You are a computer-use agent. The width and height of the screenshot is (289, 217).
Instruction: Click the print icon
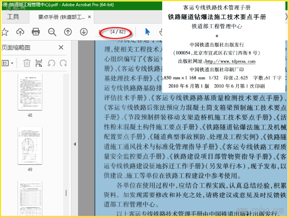click(x=36, y=32)
